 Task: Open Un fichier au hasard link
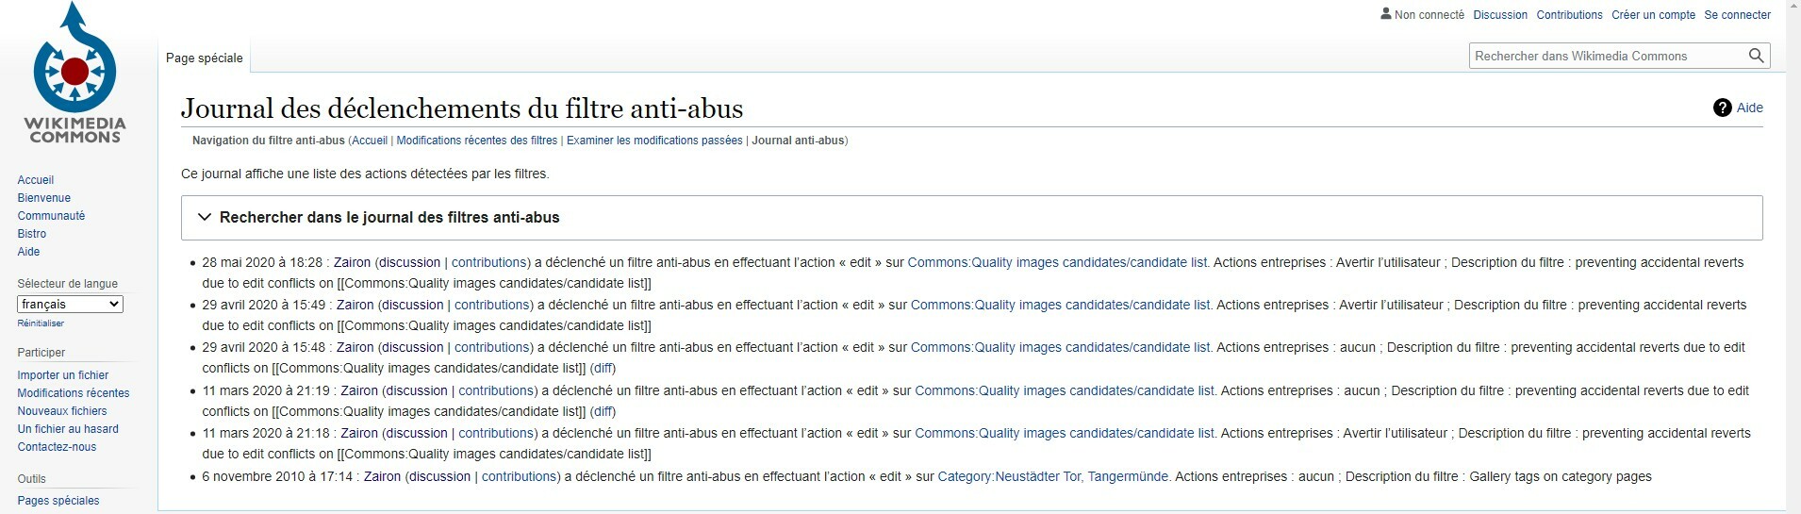(68, 429)
